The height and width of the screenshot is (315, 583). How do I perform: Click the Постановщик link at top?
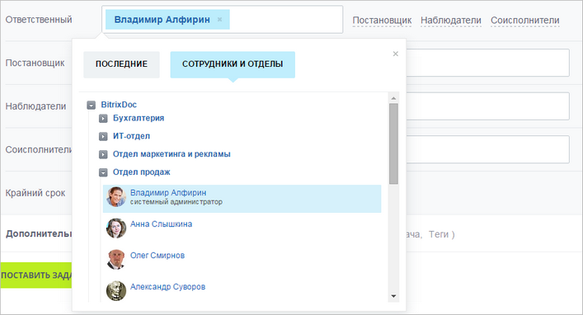[382, 20]
